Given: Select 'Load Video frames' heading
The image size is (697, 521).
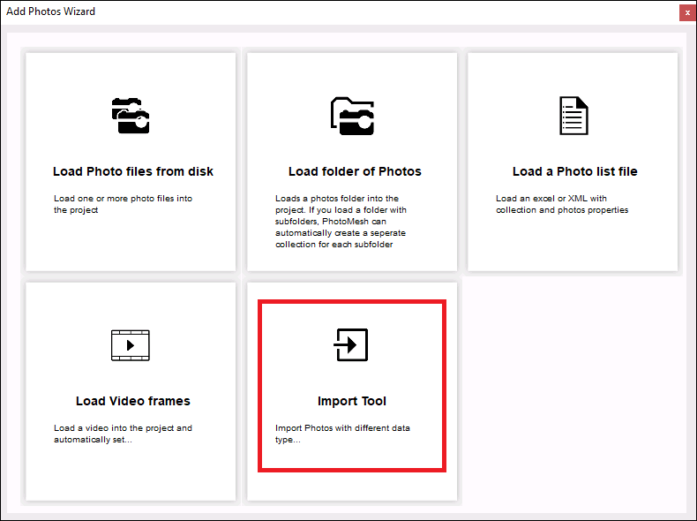Looking at the screenshot, I should pos(133,401).
